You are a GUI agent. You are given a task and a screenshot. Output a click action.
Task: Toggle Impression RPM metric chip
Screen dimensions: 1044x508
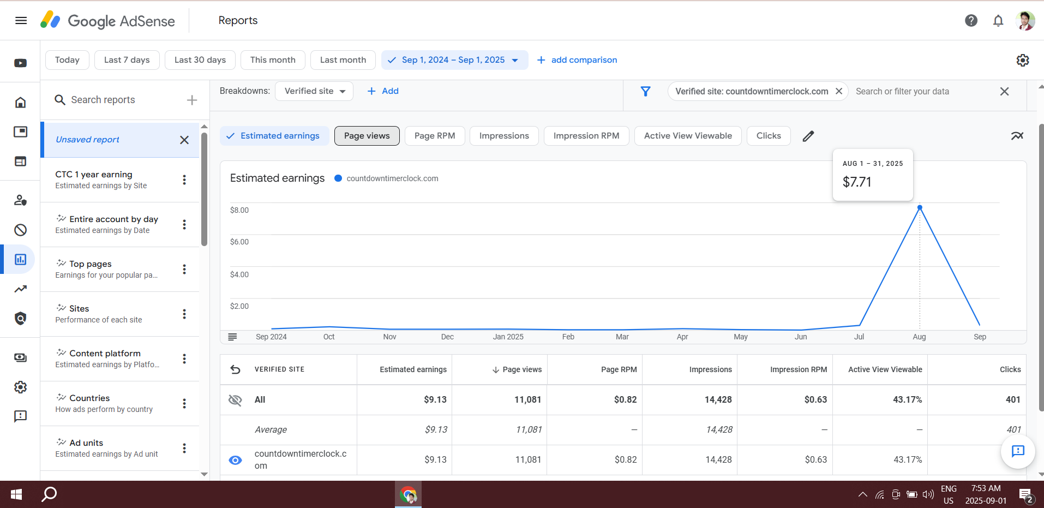pos(586,136)
